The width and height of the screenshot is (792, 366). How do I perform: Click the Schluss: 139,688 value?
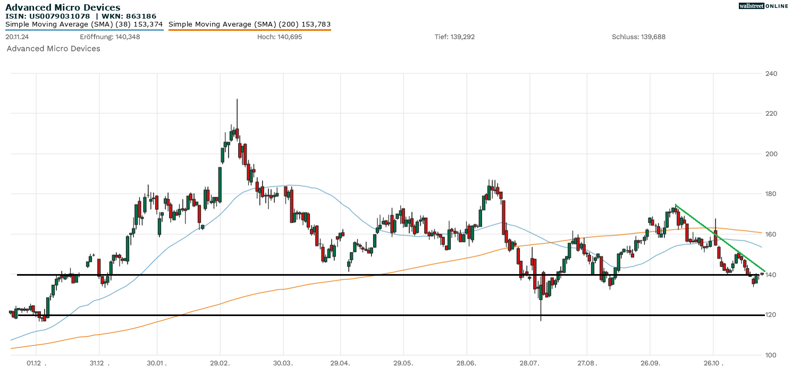click(638, 37)
